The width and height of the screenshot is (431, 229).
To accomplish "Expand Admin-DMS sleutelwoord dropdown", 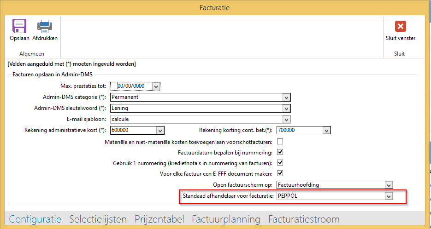I will click(x=286, y=108).
